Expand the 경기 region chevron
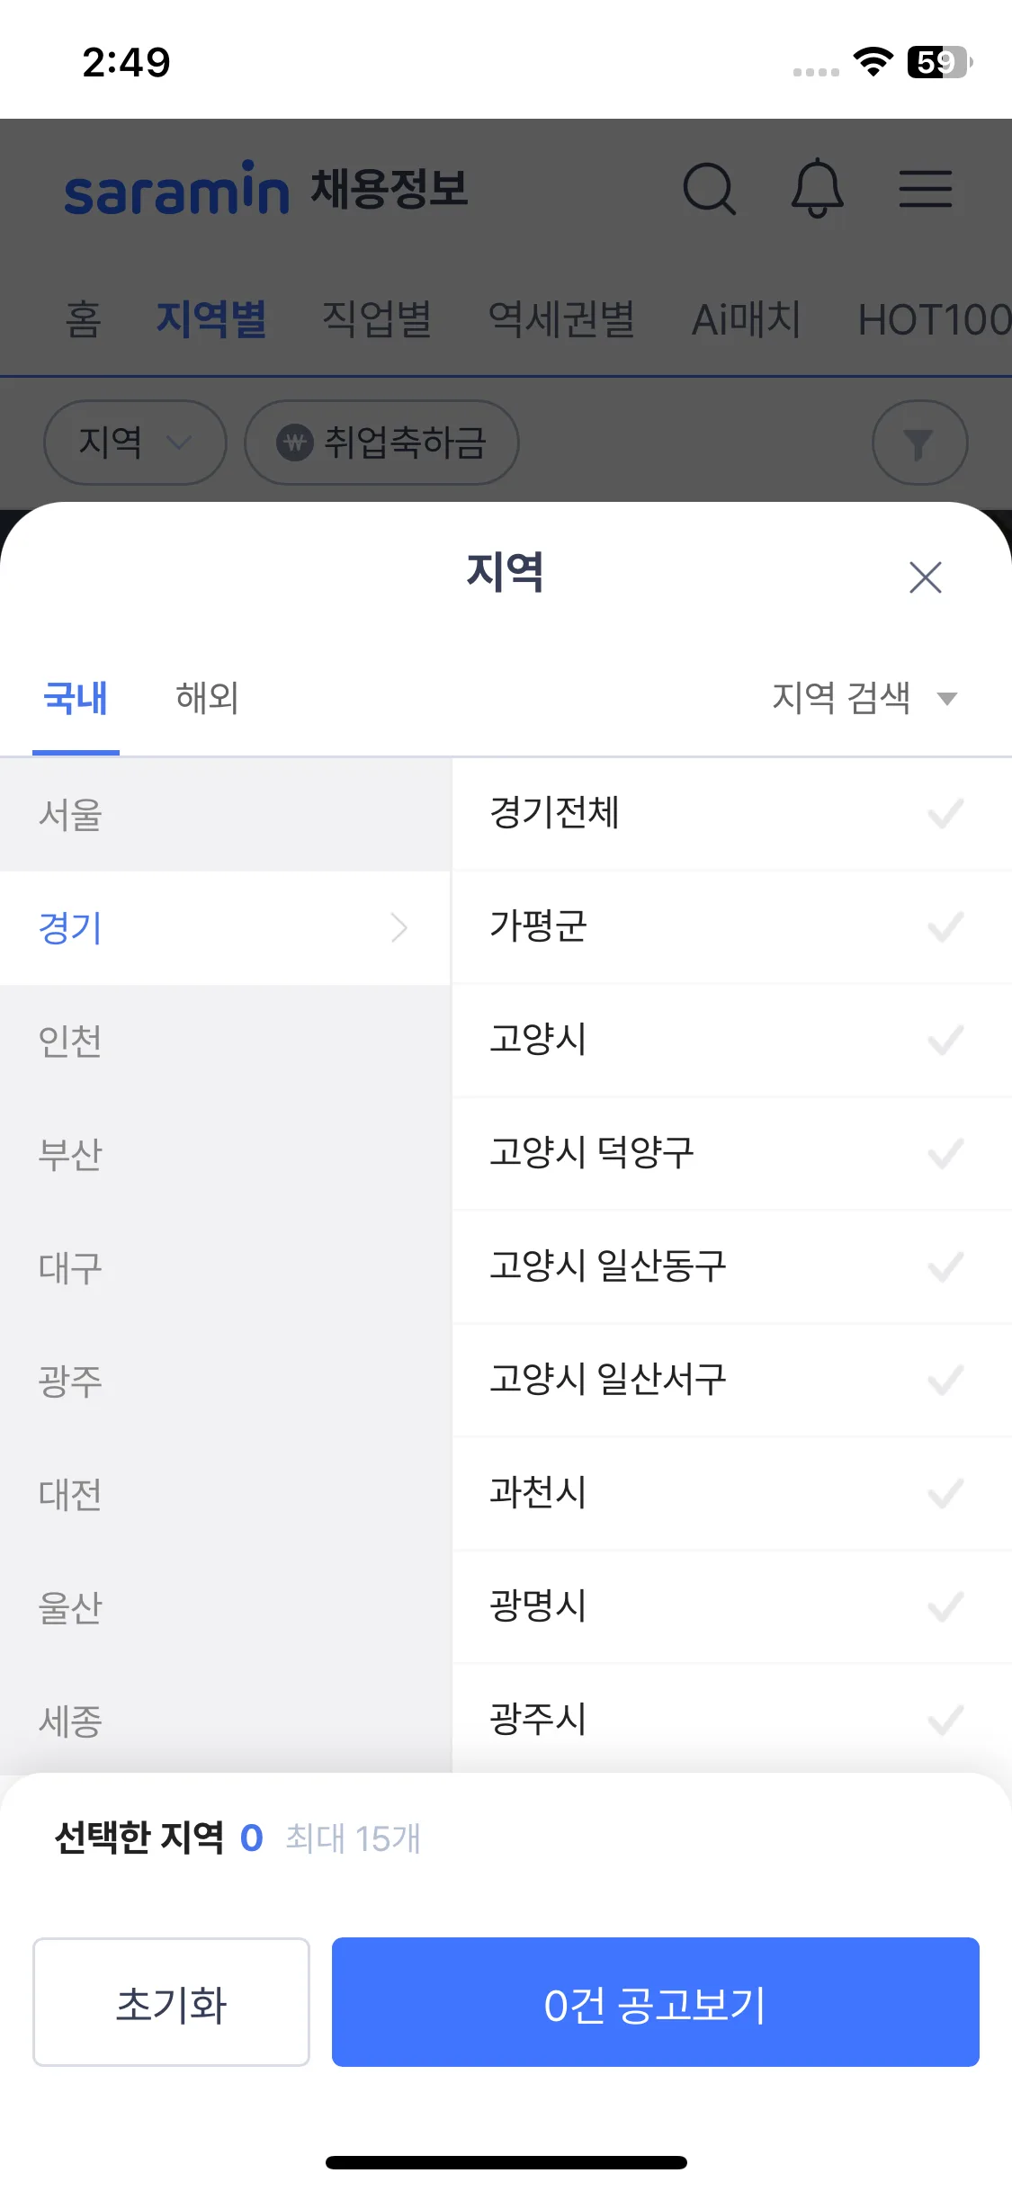The image size is (1012, 2191). [x=399, y=927]
